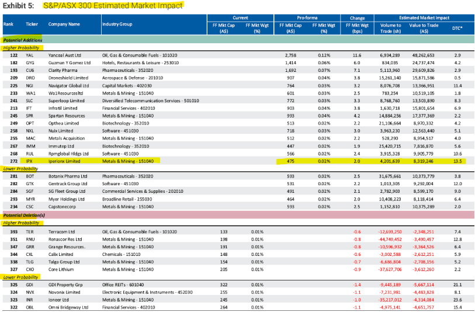Select the Company Name column header
Screen dimensions: 475x312
(65, 25)
